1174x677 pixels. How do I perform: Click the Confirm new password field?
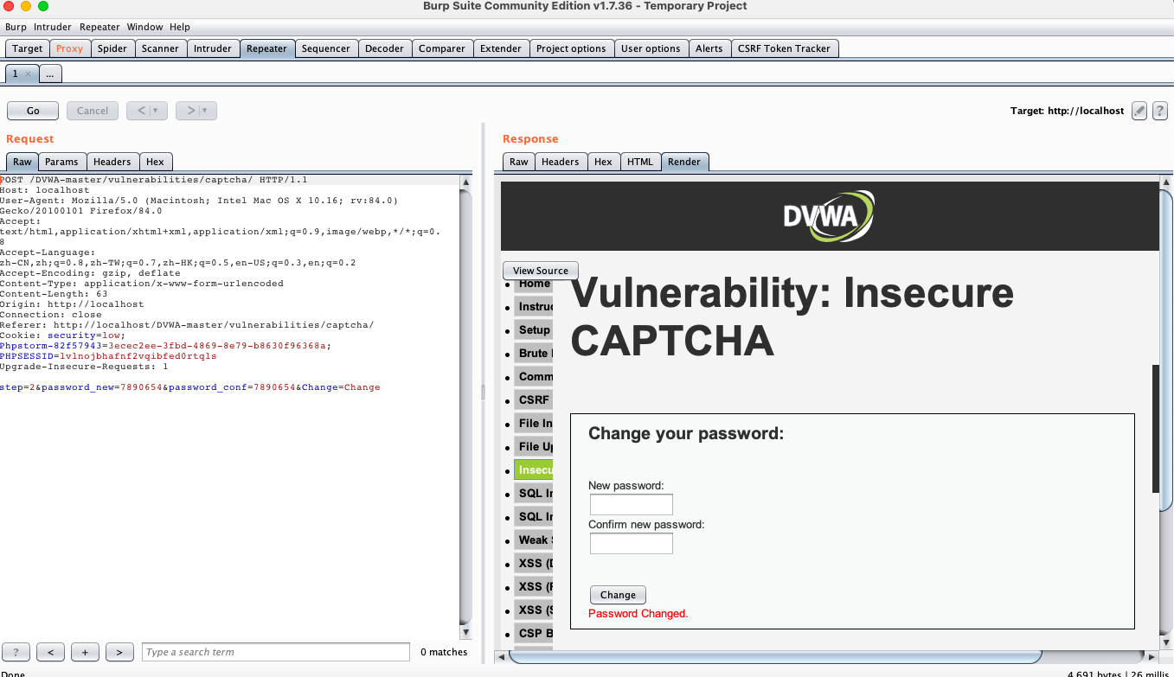[x=631, y=543]
